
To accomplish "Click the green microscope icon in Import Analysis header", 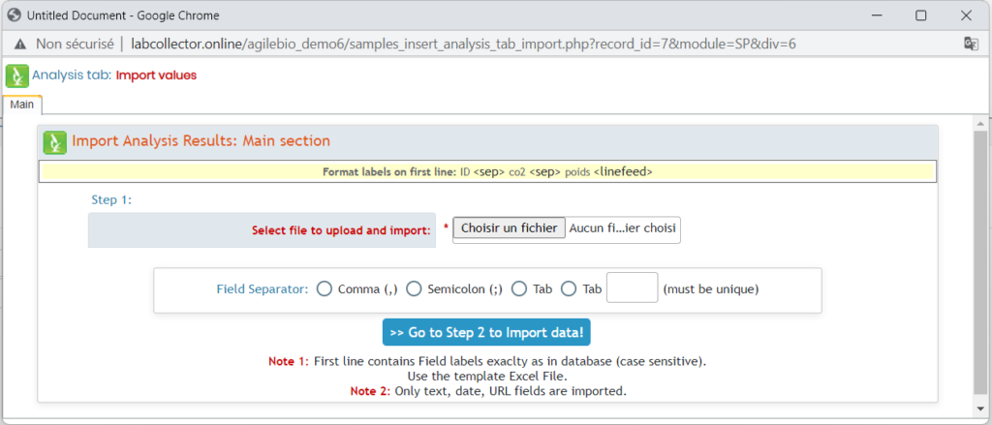I will tap(55, 141).
